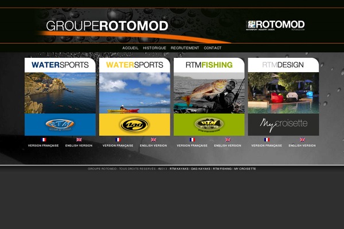Click the UK flag under RTM Watersports
This screenshot has width=344, height=229.
[79, 140]
